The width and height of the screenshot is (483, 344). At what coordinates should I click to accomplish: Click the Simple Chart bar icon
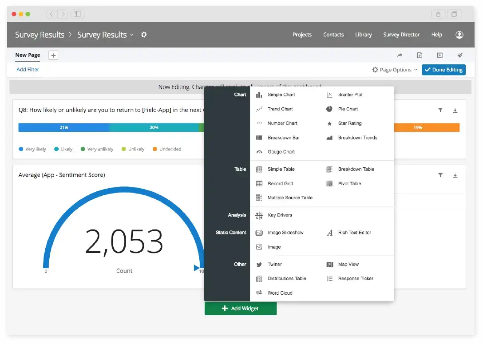[259, 95]
